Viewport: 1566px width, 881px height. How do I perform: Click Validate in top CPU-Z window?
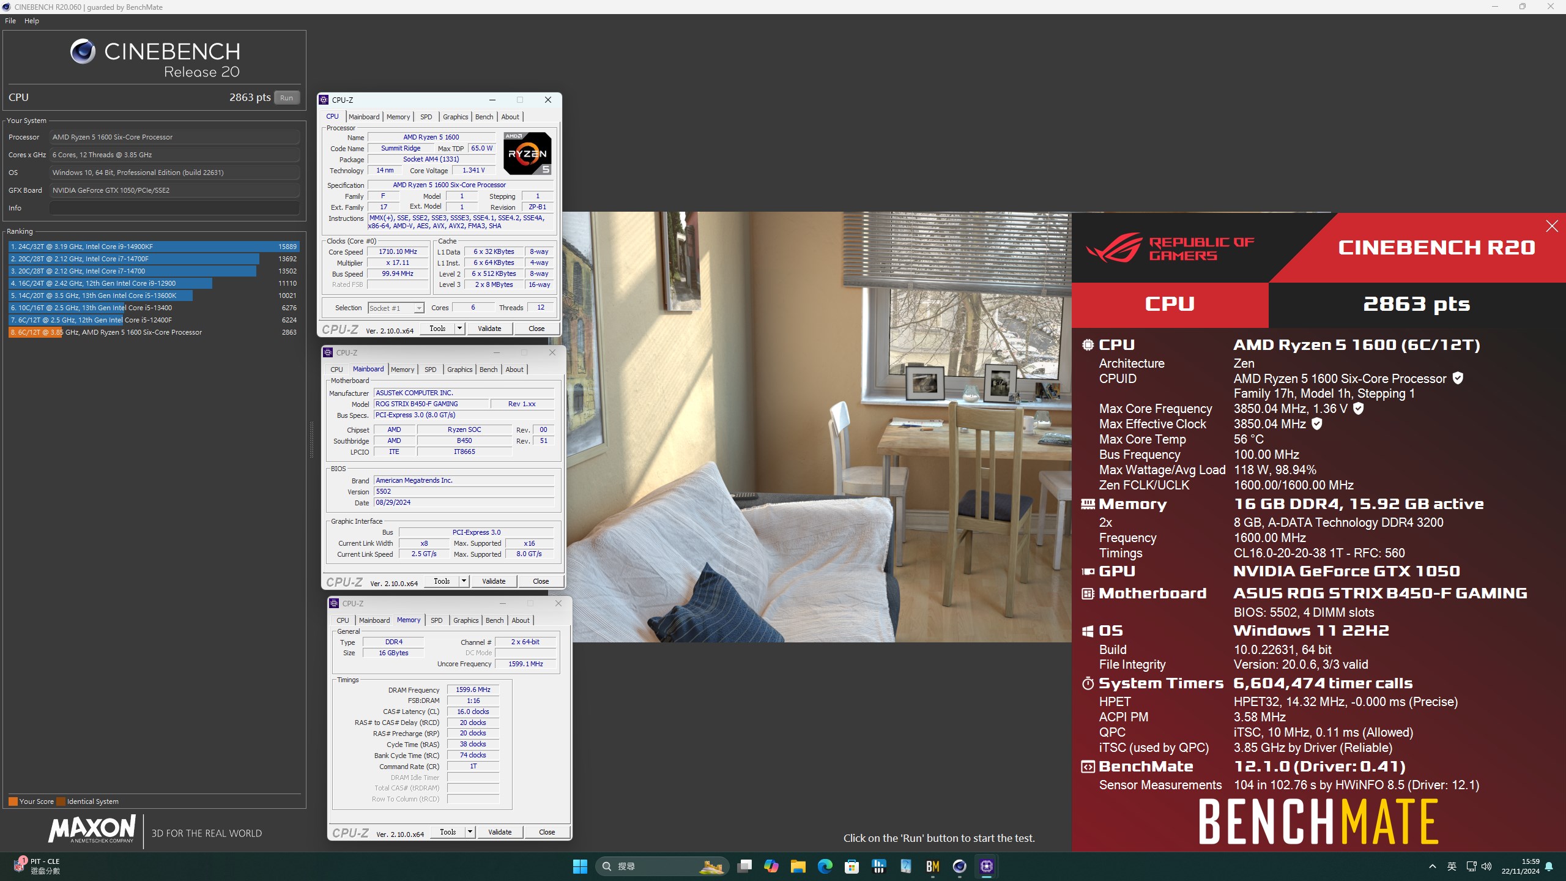(489, 329)
